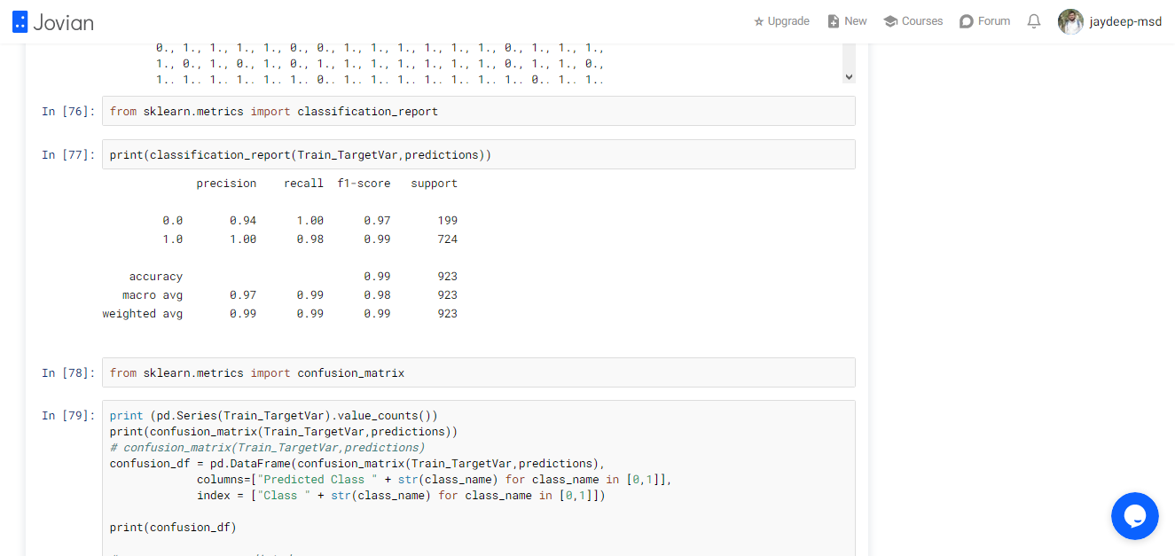Click the In [78]: prompt label
This screenshot has width=1175, height=556.
68,373
